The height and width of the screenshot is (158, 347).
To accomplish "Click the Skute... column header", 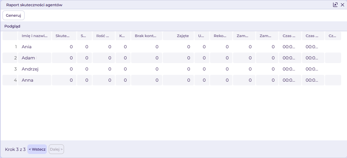I will pyautogui.click(x=64, y=36).
